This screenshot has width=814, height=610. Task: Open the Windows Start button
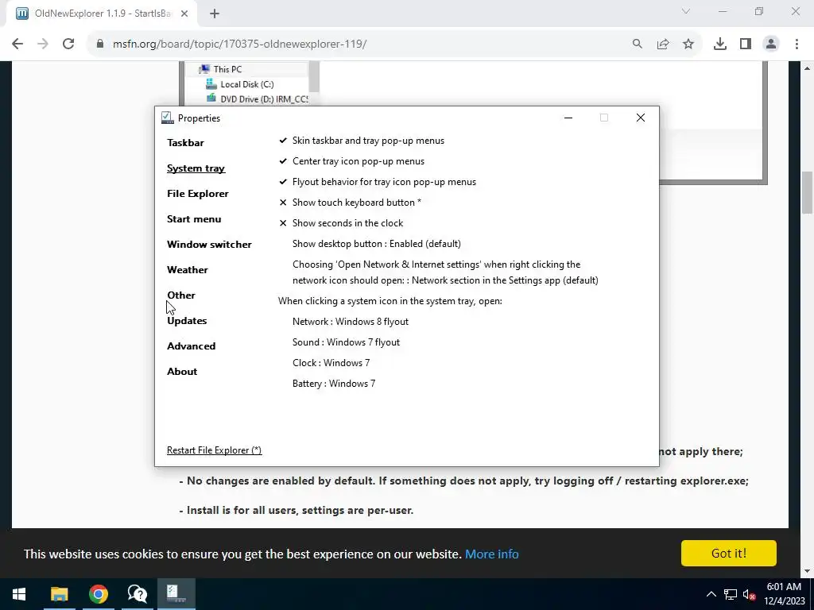point(19,594)
